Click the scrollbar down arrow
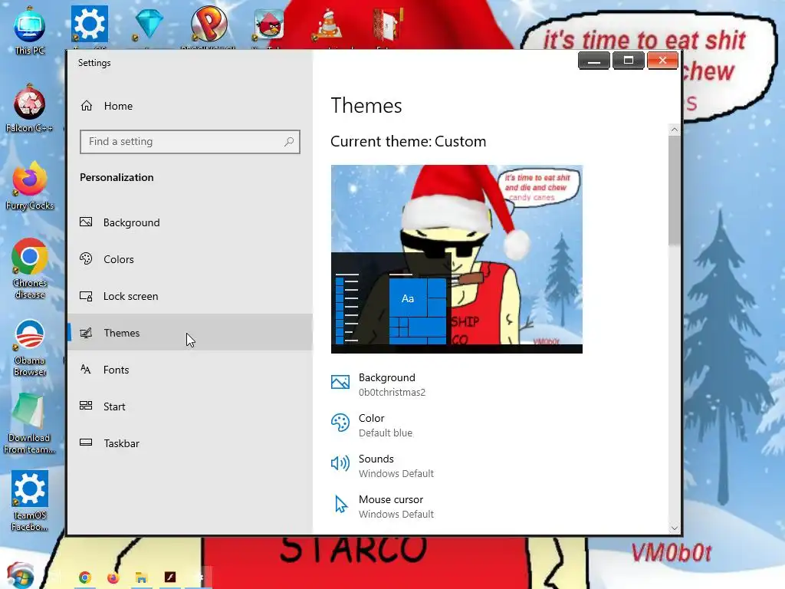Screen dimensions: 785x589 click(675, 528)
